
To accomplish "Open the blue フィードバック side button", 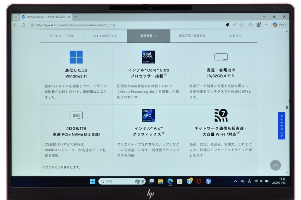I will (x=281, y=126).
